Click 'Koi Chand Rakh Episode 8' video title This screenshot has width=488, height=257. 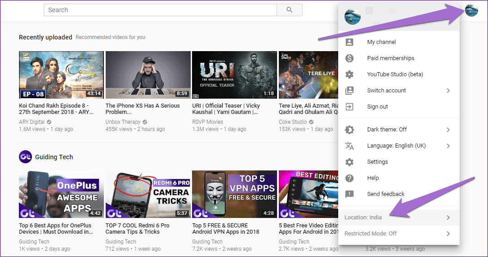click(x=56, y=109)
